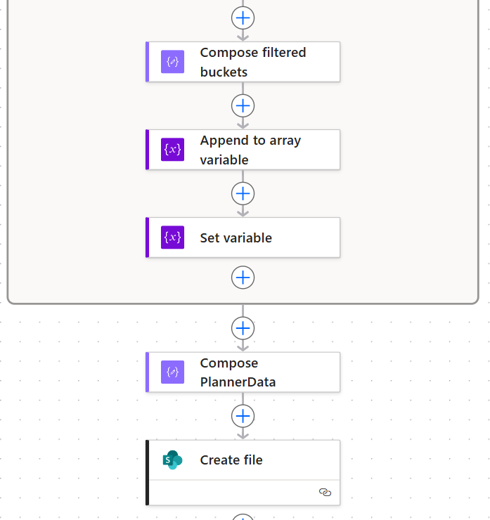
Task: Click the Compose filtered buckets action icon
Action: [172, 62]
